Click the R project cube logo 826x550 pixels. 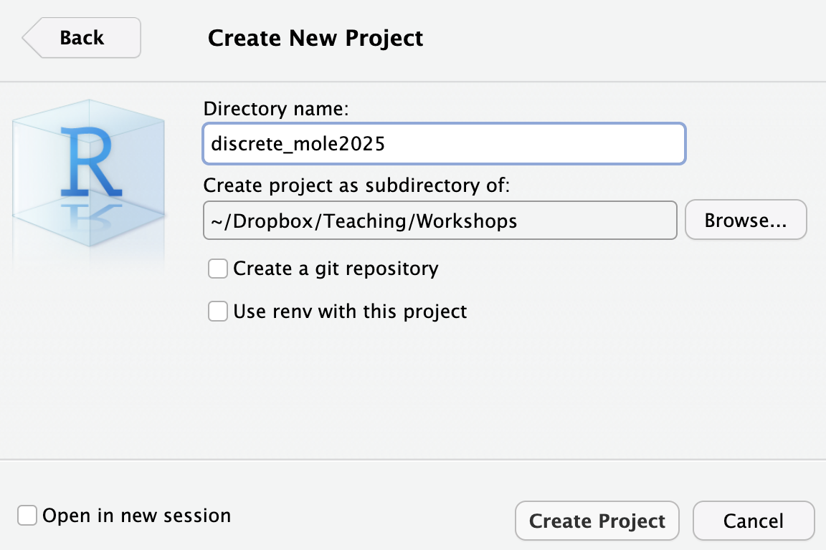[x=89, y=165]
